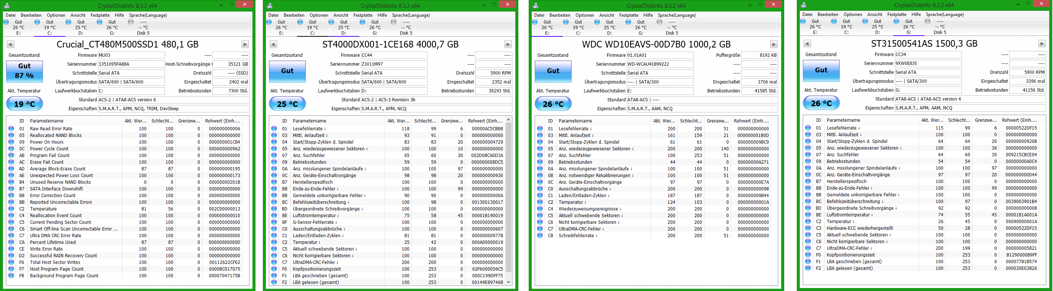Click Seriennummer field Z3011M97

point(394,64)
